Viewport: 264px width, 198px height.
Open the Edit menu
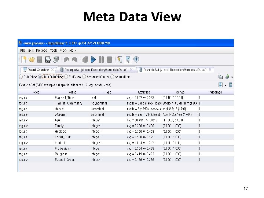pos(31,51)
